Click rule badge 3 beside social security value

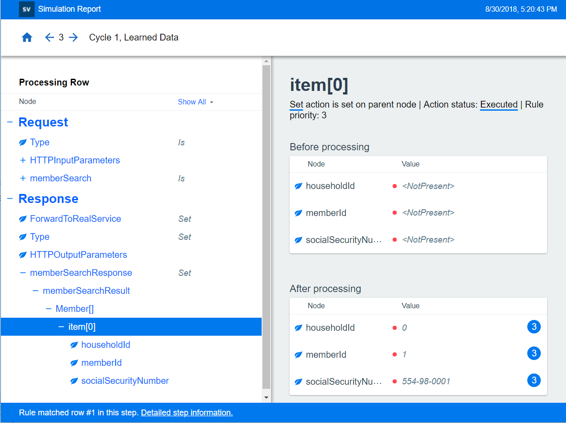click(534, 381)
